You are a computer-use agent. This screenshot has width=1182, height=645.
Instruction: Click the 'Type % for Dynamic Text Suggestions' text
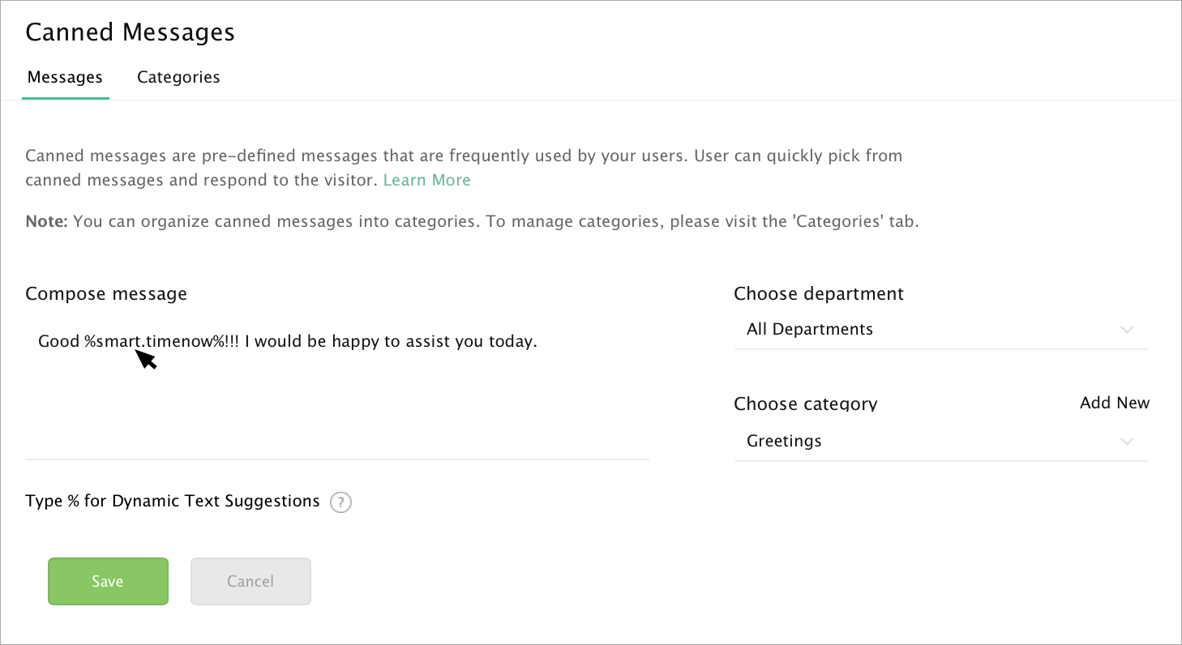[173, 501]
